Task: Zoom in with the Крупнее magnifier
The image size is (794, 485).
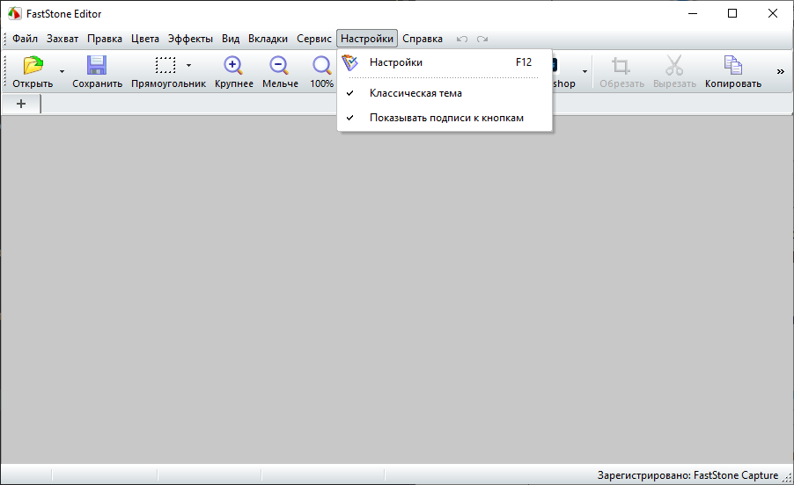Action: [x=233, y=66]
